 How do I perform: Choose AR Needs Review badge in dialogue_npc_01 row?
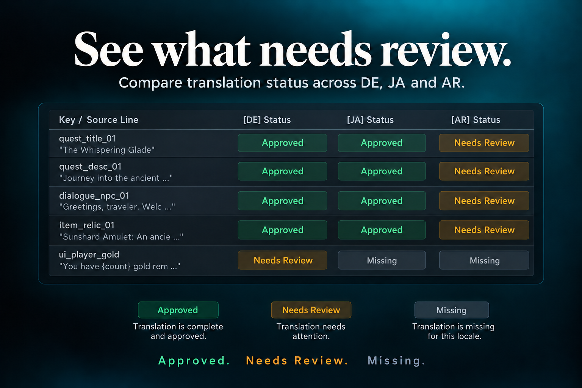click(484, 201)
